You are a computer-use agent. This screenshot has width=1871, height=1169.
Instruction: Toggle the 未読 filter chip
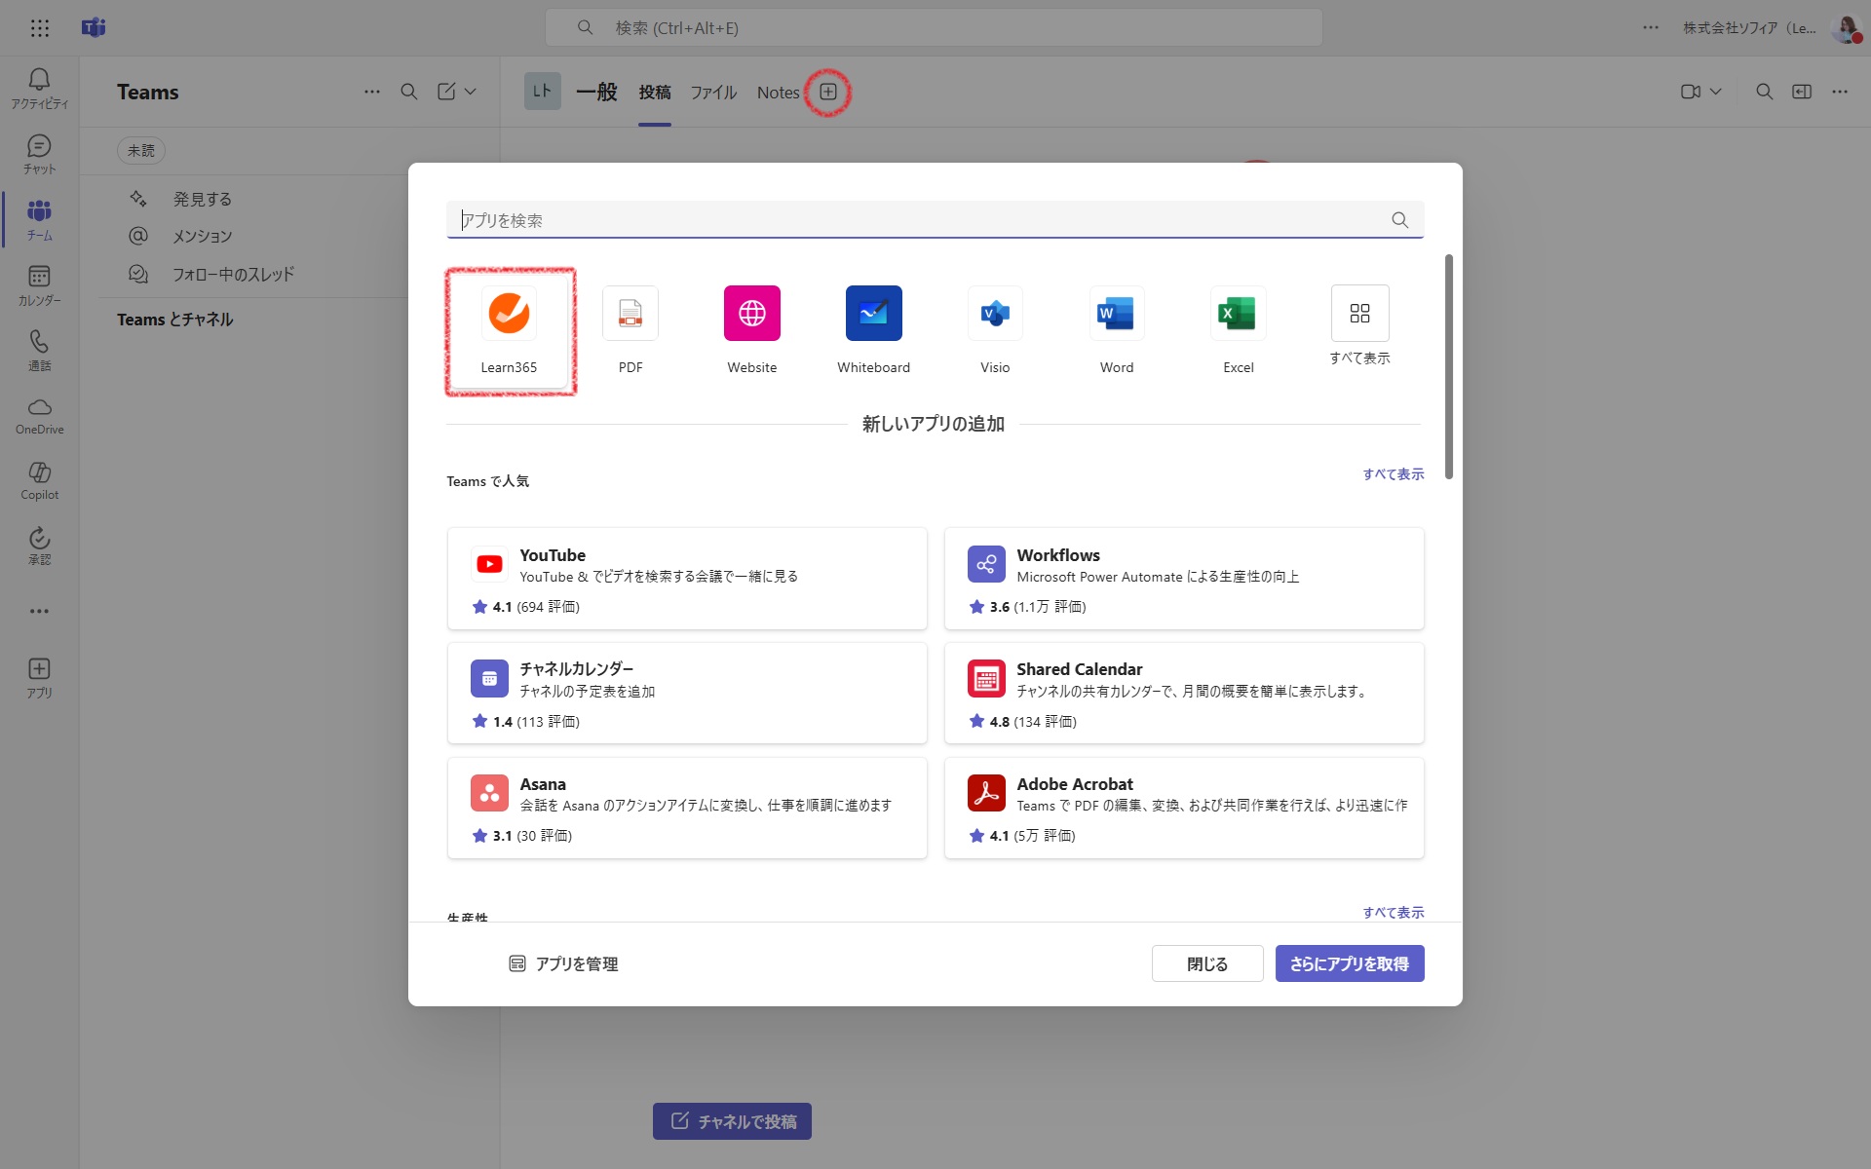tap(141, 151)
